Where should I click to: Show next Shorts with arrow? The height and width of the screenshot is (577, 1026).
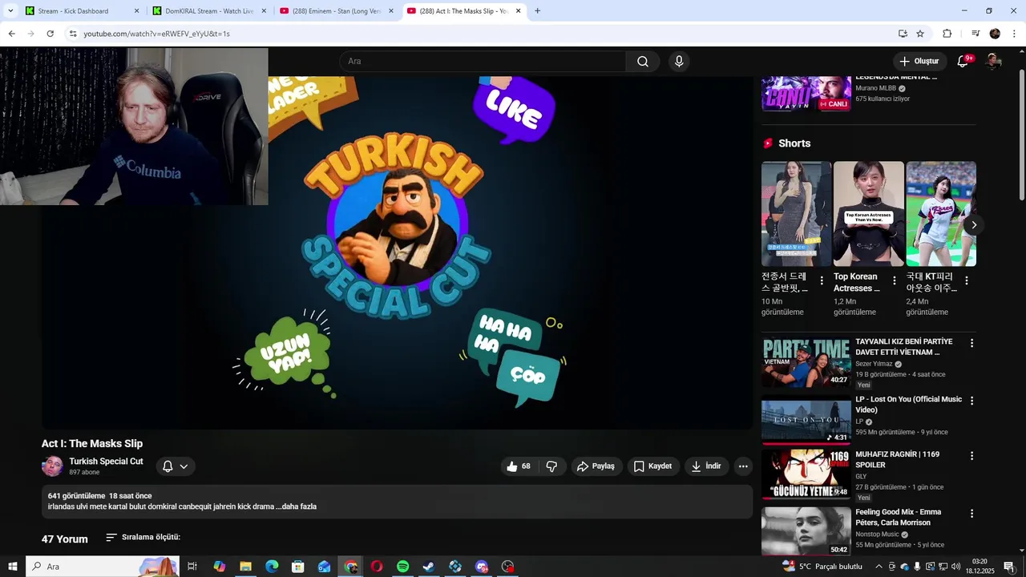[x=974, y=225]
